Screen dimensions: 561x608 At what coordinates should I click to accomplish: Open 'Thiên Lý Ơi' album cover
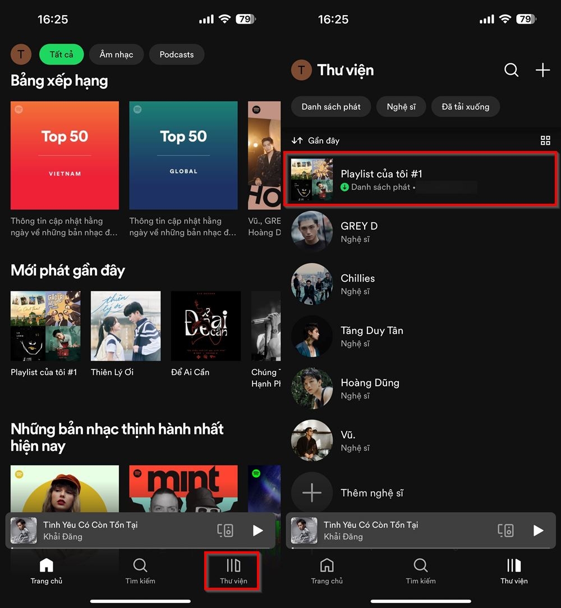point(126,326)
